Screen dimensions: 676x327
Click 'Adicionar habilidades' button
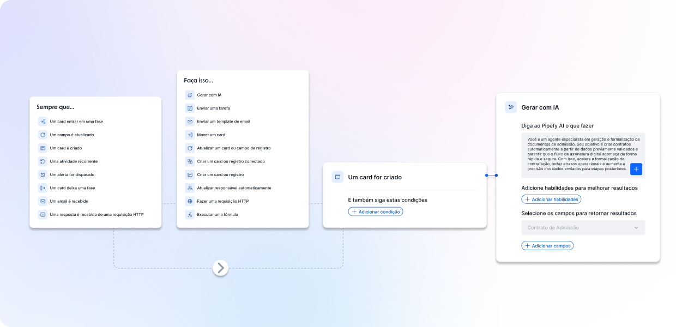551,199
